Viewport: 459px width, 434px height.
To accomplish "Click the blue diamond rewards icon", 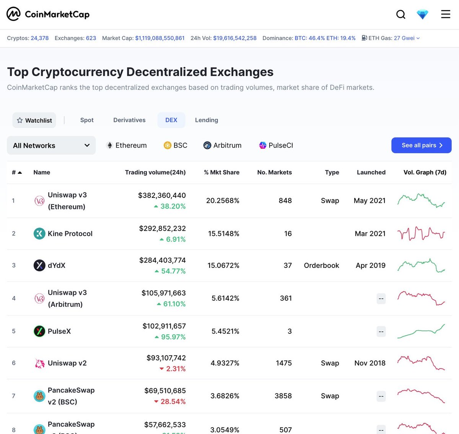I will [x=422, y=15].
